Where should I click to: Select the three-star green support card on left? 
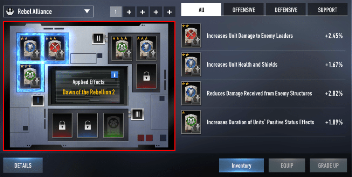coord(30,76)
